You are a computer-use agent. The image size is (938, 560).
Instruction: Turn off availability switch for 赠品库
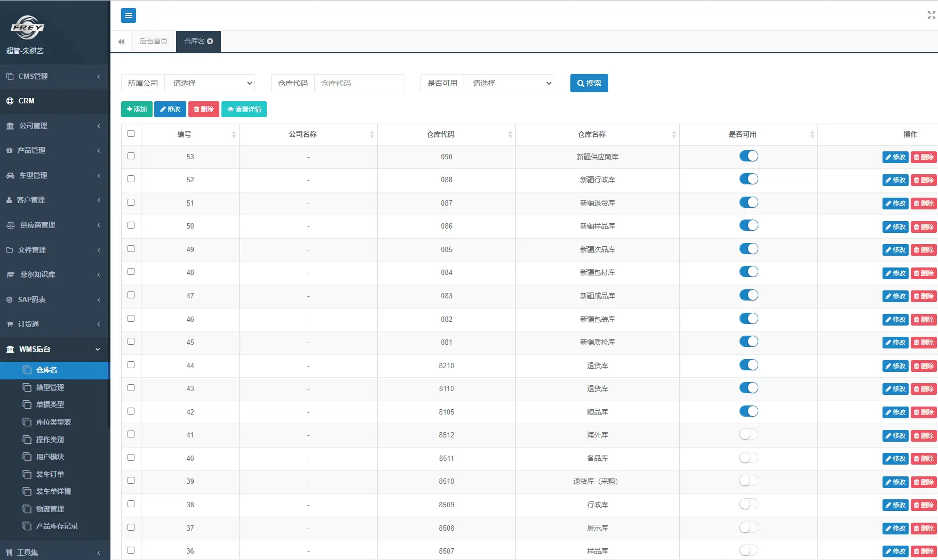pyautogui.click(x=749, y=411)
